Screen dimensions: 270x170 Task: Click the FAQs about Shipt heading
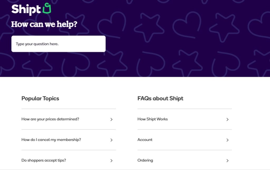(160, 98)
